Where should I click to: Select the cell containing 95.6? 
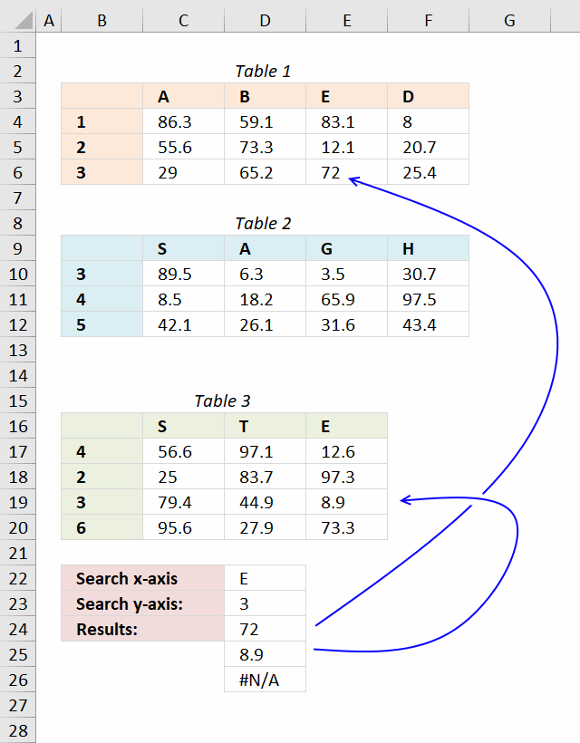click(x=182, y=527)
